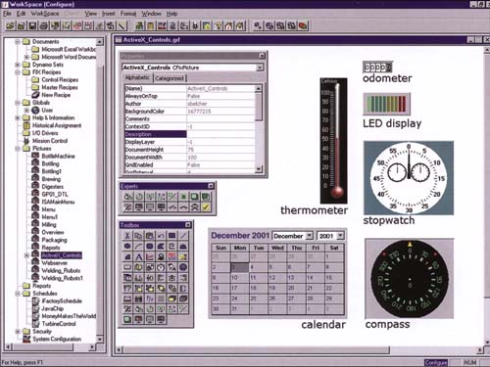Screen dimensions: 490x367
Task: Select the diagonal Line tool in Toolbox
Action: coord(183,235)
